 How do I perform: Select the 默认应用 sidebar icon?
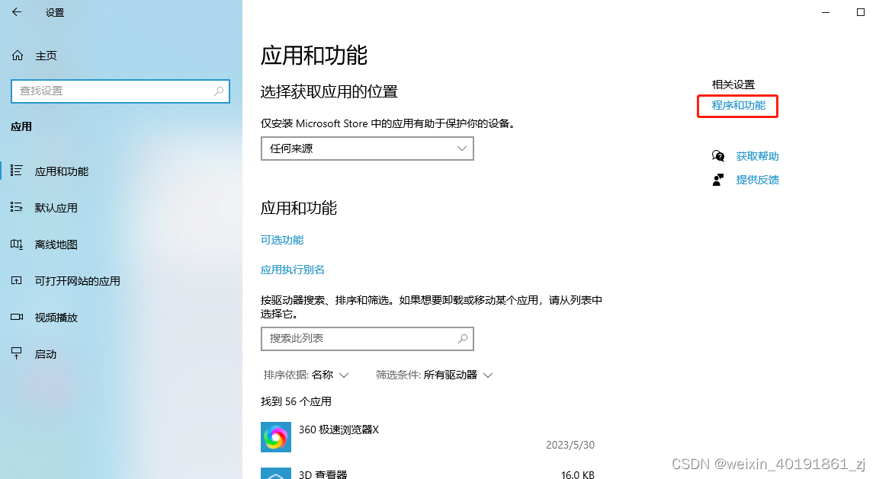tap(16, 208)
